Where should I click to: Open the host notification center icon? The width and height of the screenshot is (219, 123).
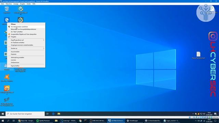click(x=215, y=121)
